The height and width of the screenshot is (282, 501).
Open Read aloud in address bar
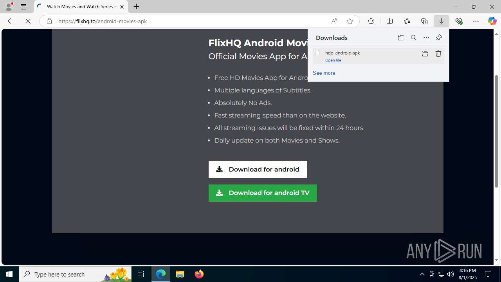pos(334,21)
